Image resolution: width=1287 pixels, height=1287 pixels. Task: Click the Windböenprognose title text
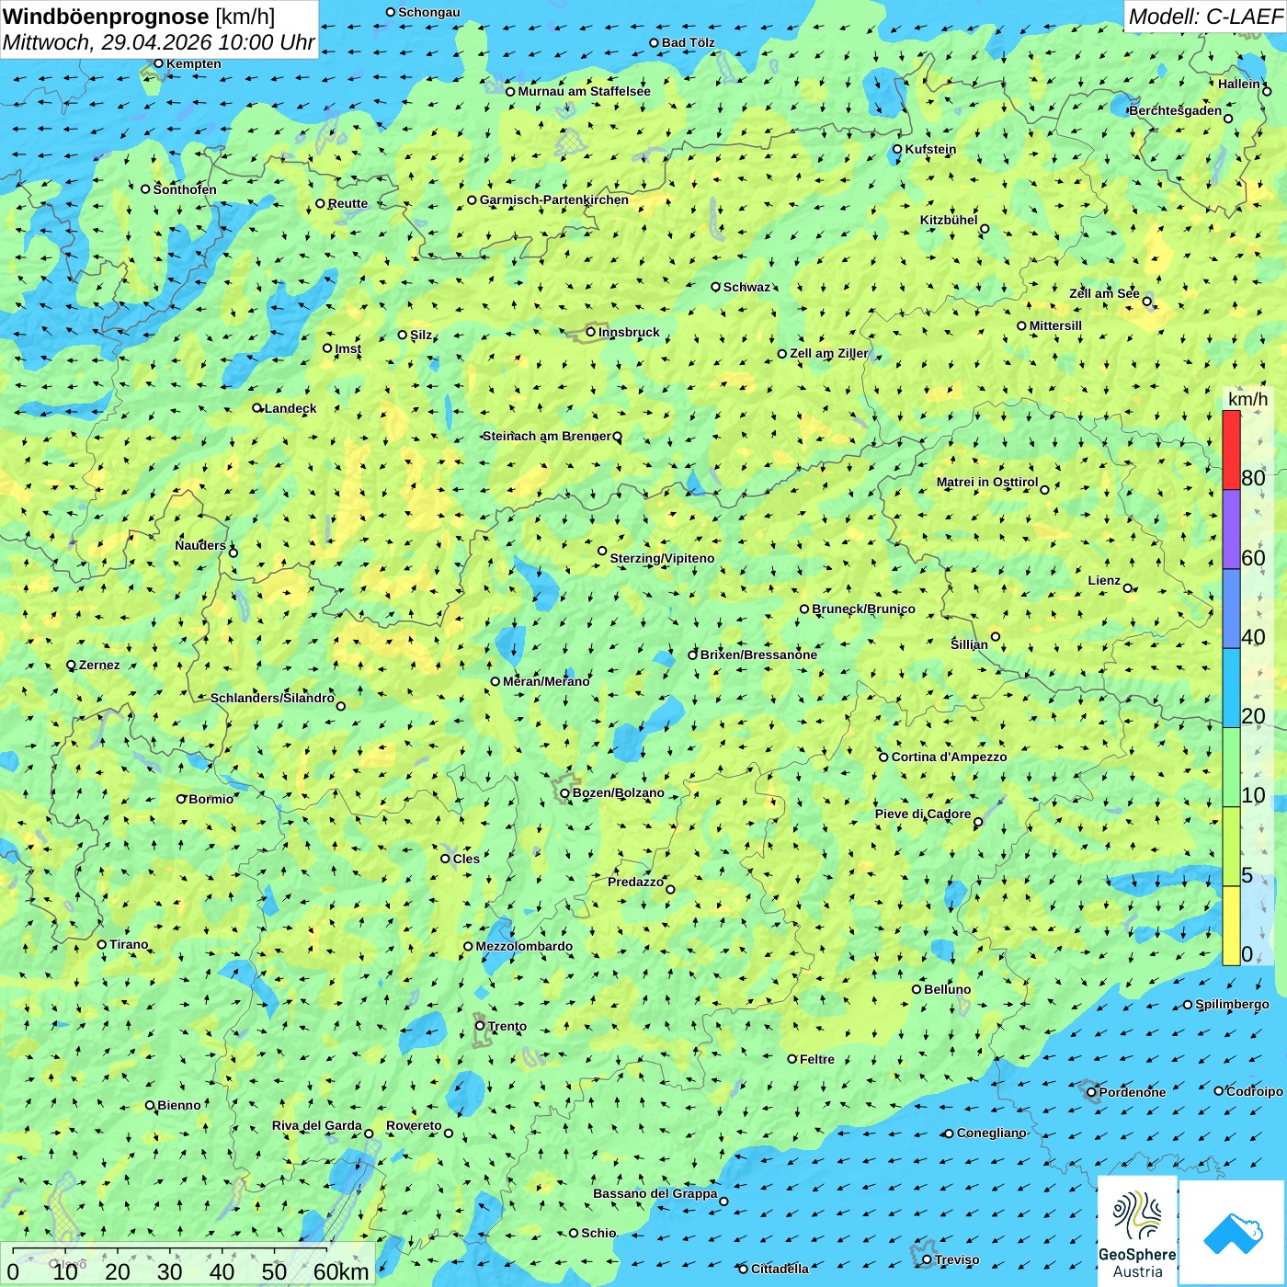(106, 17)
